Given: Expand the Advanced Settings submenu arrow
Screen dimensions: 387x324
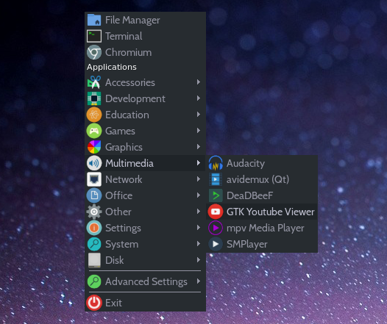Looking at the screenshot, I should pyautogui.click(x=199, y=281).
